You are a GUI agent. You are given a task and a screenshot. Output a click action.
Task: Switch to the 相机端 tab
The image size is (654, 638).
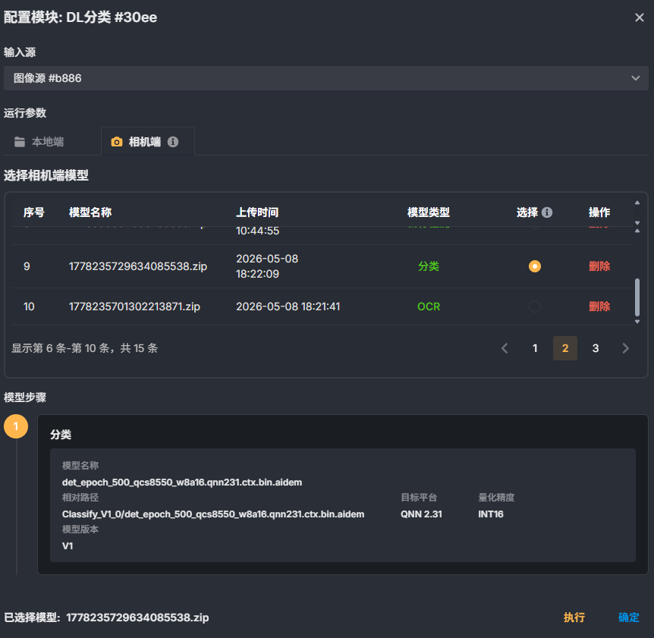tap(148, 142)
